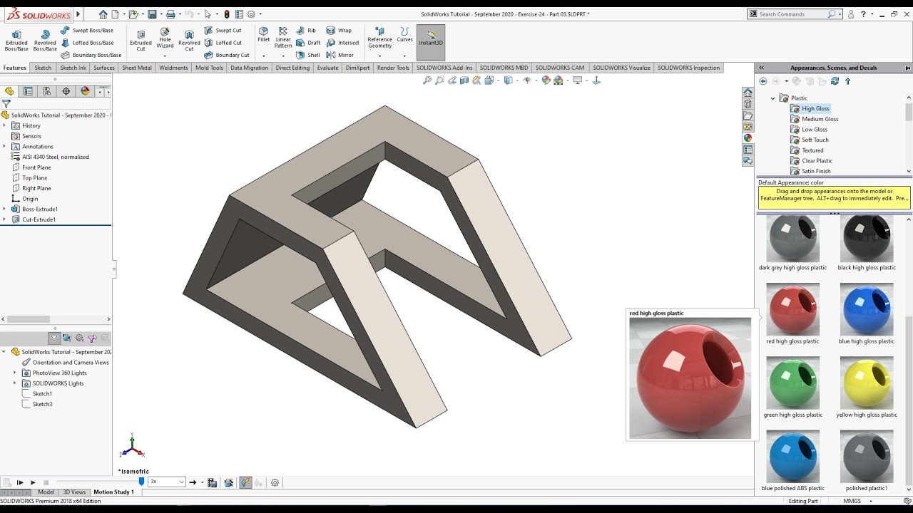
Task: Toggle the Motion Study filter button
Action: pos(53,338)
